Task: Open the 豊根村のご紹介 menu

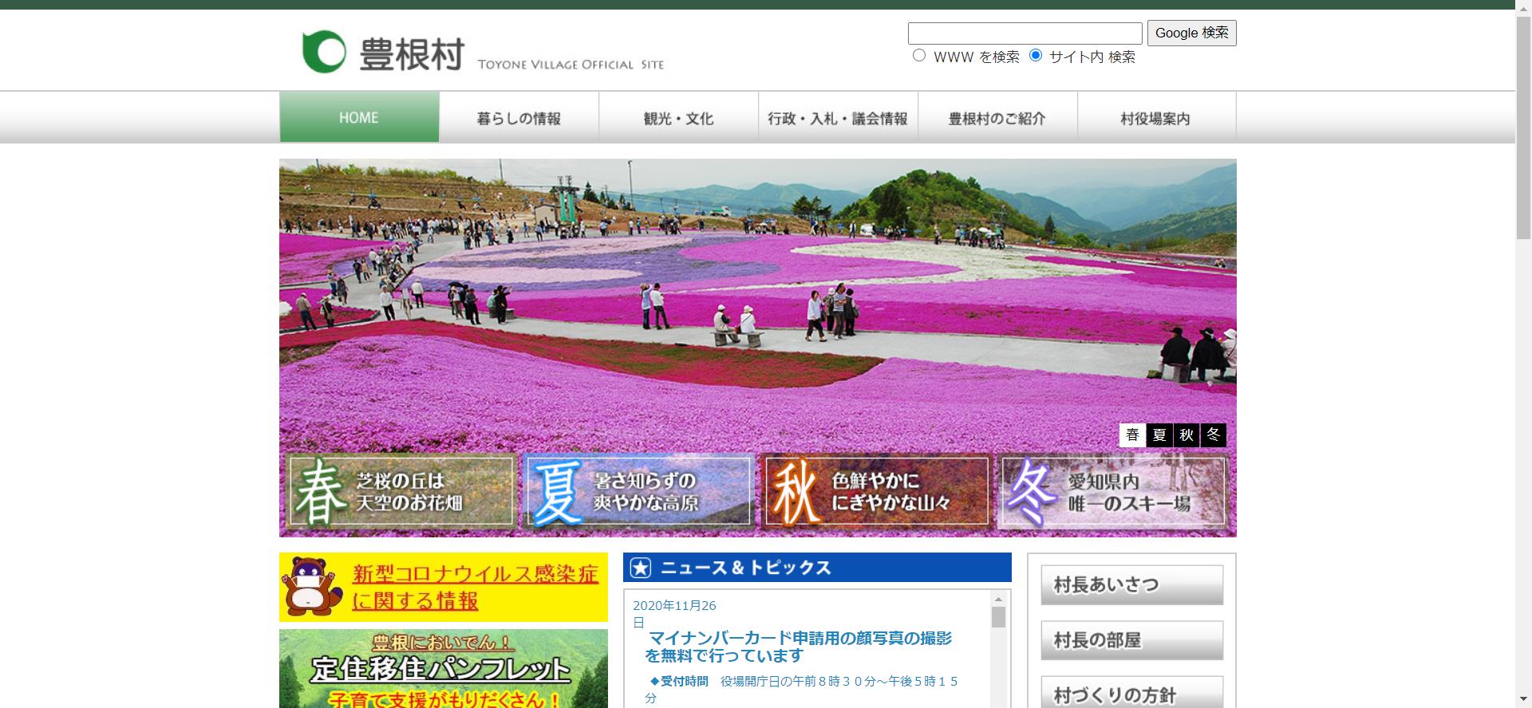Action: pyautogui.click(x=997, y=117)
